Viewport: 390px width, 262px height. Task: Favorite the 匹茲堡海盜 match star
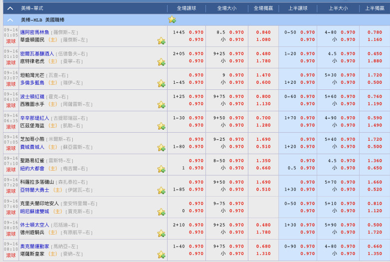coord(161,126)
